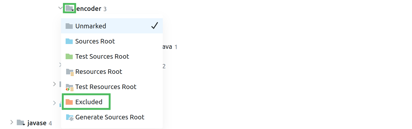Viewport: 412px width, 129px height.
Task: Click the partially hidden "ava 1" entry
Action: (x=168, y=47)
